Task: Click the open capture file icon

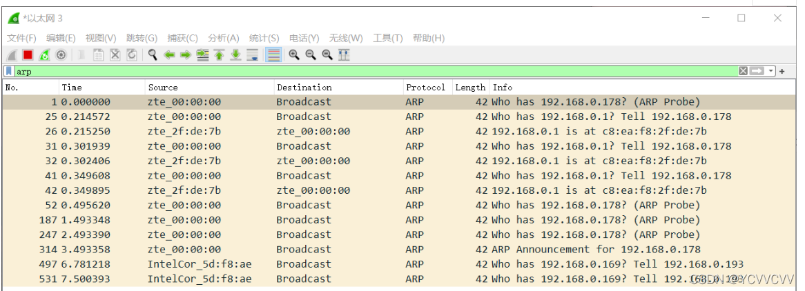Action: pos(81,55)
